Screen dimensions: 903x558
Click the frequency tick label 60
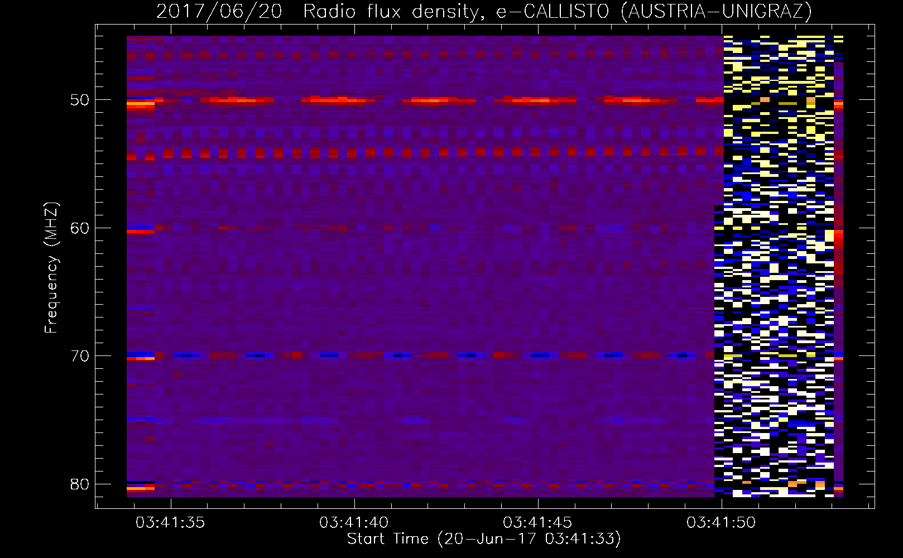80,228
